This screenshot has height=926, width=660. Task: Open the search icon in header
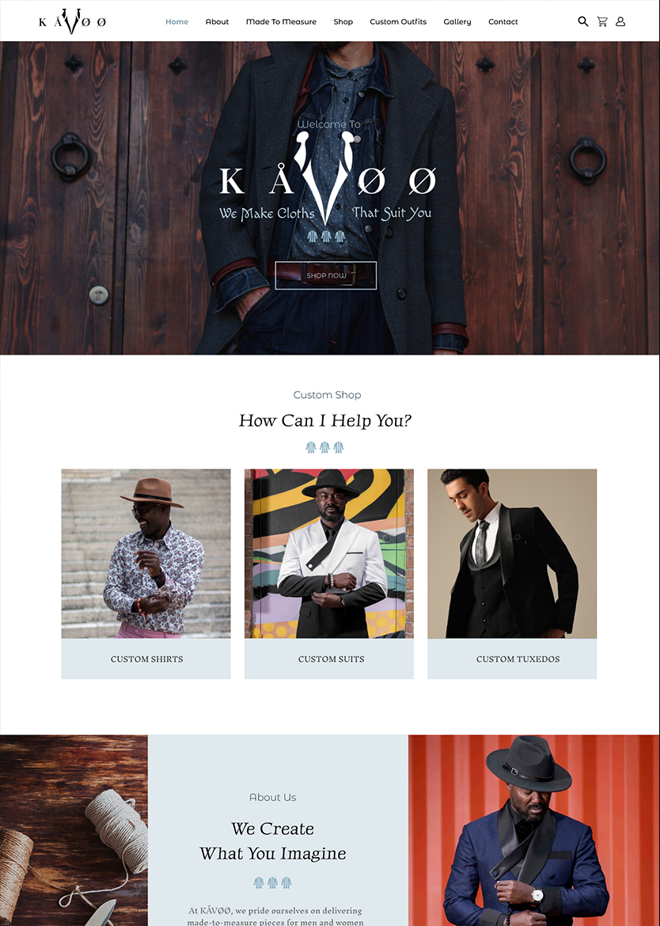click(x=582, y=21)
